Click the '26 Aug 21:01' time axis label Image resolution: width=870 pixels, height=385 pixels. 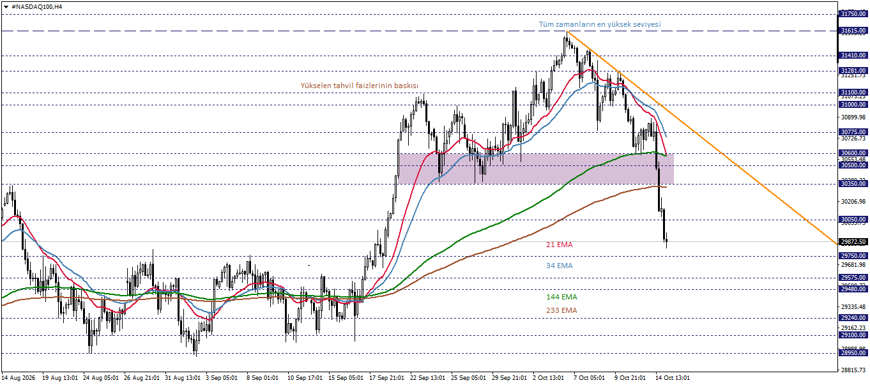pos(142,378)
